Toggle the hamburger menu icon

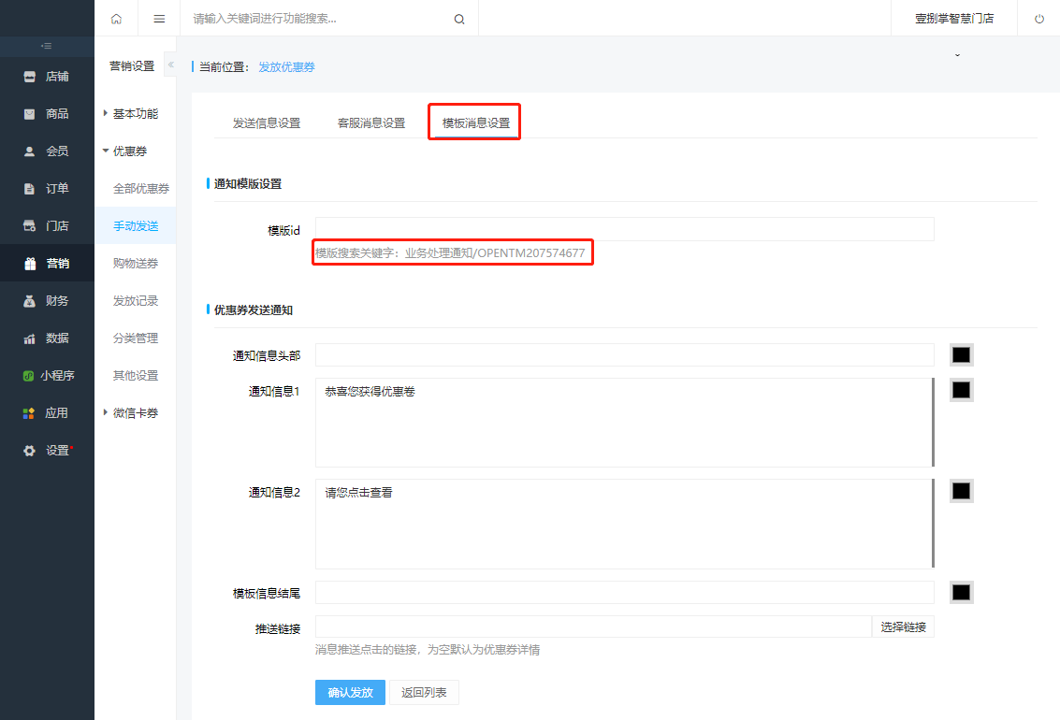159,19
